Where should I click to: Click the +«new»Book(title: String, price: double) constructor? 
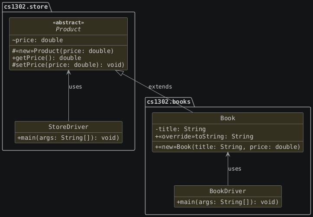point(228,147)
